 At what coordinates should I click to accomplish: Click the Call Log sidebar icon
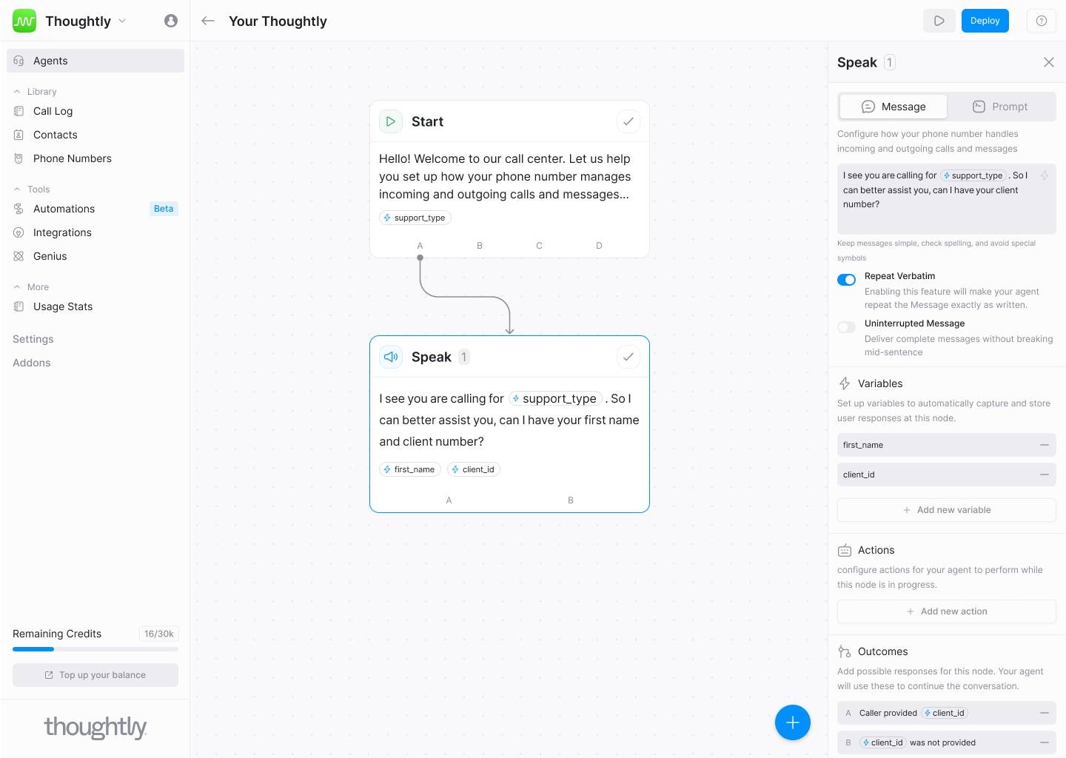19,111
